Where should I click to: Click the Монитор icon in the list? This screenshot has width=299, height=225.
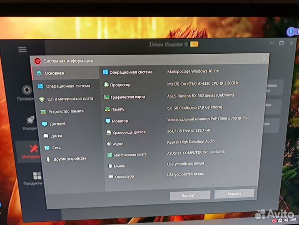pos(108,121)
